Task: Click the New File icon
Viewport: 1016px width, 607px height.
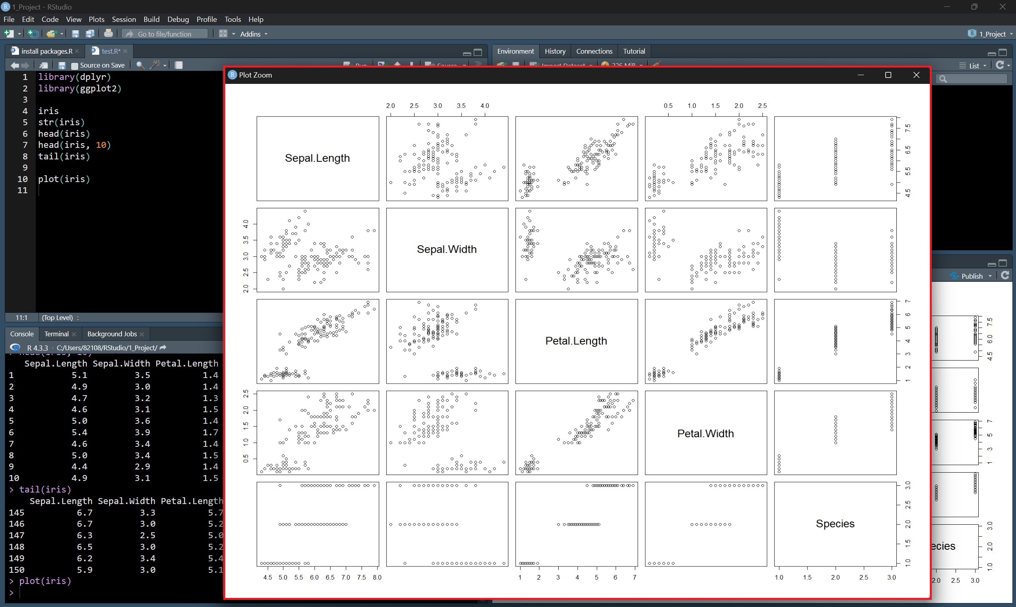Action: pyautogui.click(x=8, y=34)
